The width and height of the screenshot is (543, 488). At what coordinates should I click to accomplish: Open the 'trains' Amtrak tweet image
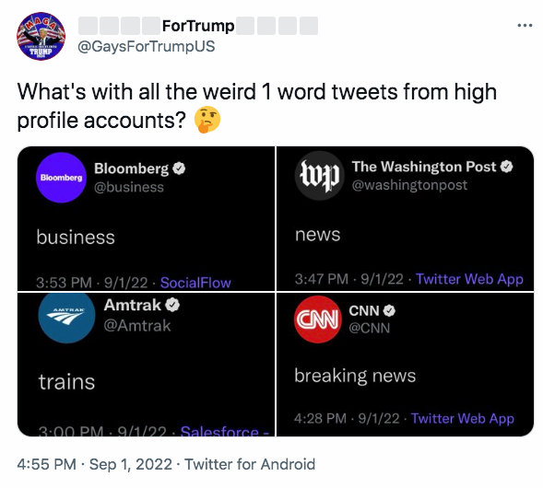(147, 365)
